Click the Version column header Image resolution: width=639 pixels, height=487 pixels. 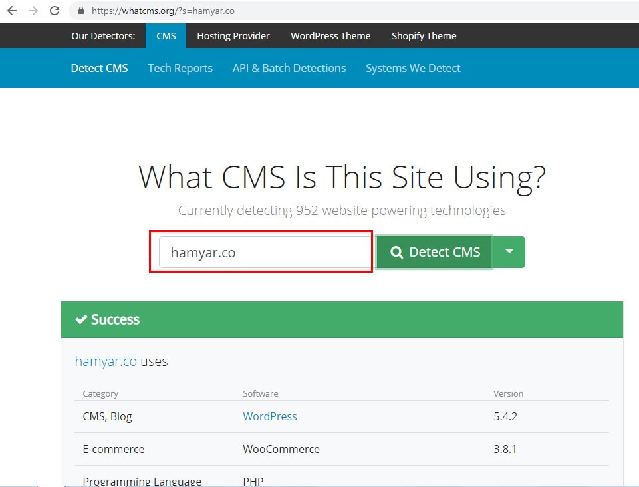508,393
